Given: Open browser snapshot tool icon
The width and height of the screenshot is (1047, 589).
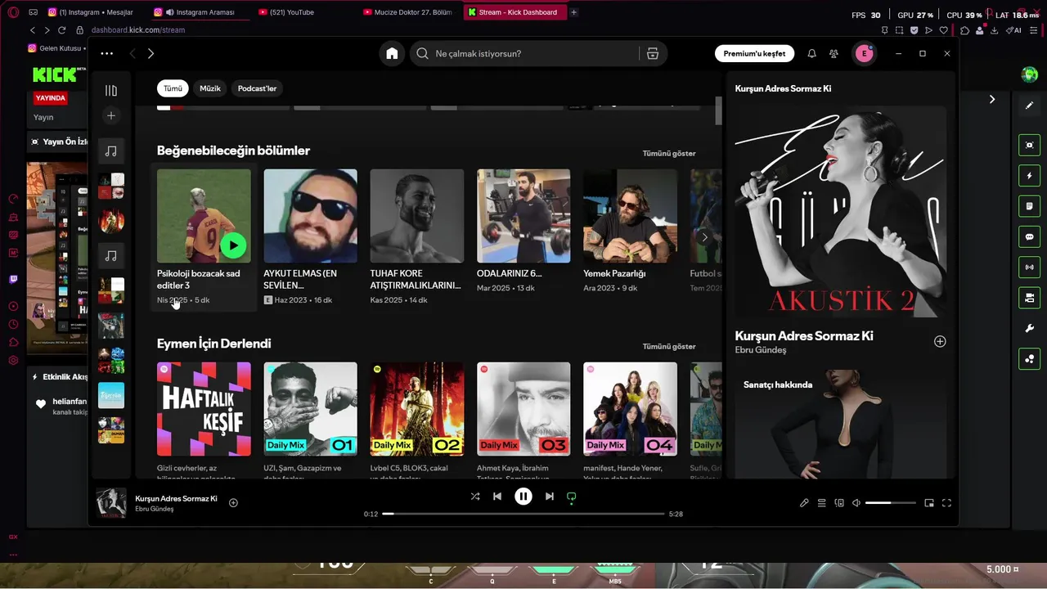Looking at the screenshot, I should point(899,30).
